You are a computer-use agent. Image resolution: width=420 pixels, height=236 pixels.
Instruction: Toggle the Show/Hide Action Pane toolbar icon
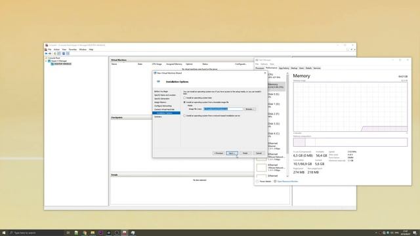point(68,54)
